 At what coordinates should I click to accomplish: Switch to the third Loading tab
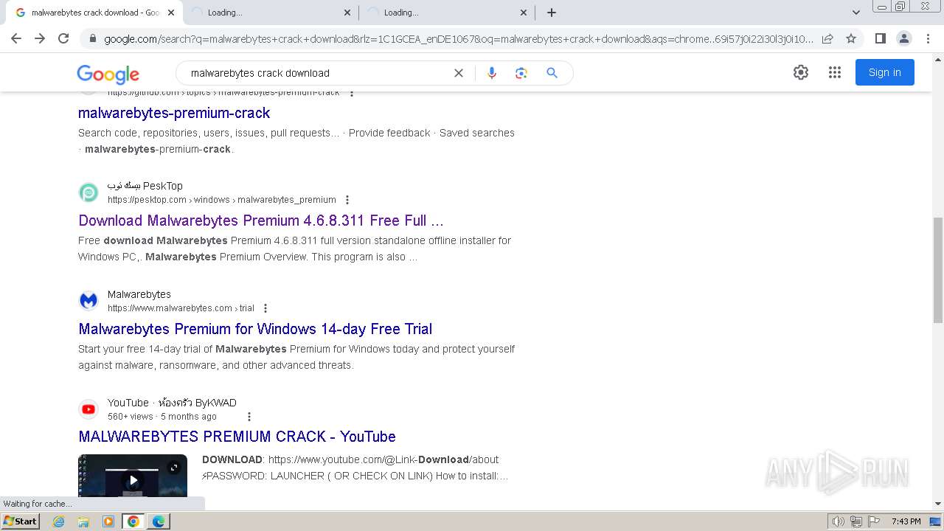click(446, 13)
